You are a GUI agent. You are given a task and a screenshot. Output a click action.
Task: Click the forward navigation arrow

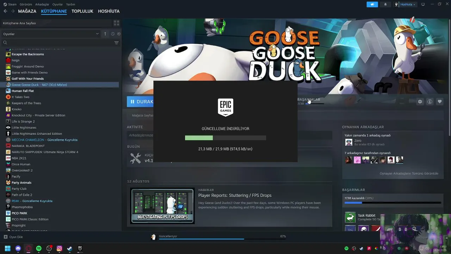coord(13,11)
